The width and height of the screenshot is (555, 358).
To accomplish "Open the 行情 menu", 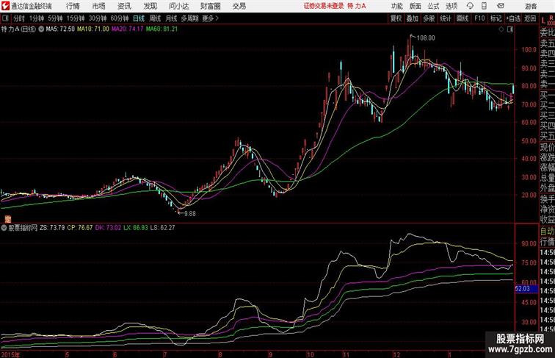I will pyautogui.click(x=73, y=6).
